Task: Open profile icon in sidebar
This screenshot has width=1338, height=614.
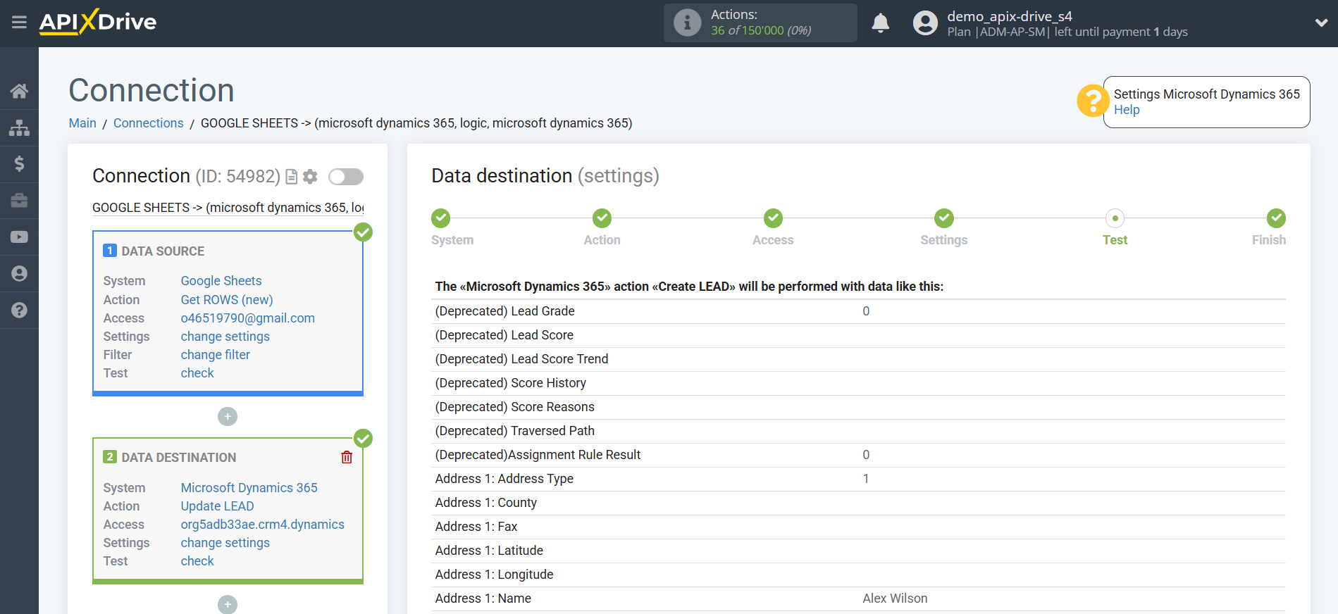Action: (19, 274)
